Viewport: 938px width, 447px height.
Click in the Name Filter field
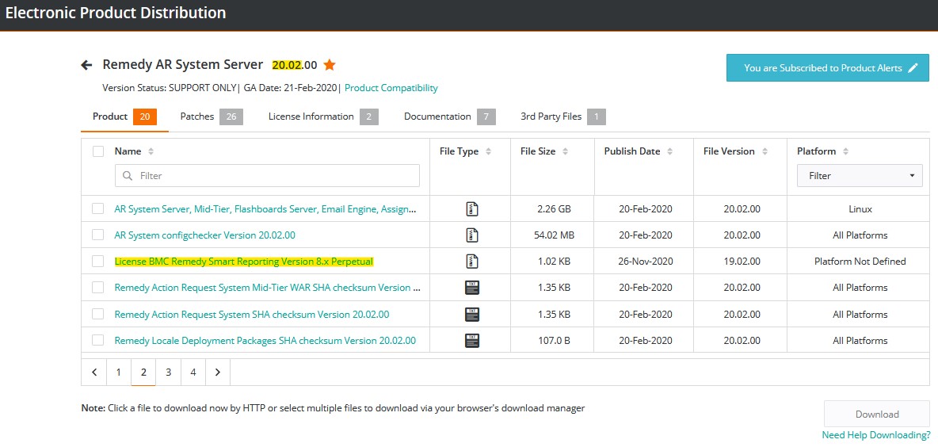(267, 176)
